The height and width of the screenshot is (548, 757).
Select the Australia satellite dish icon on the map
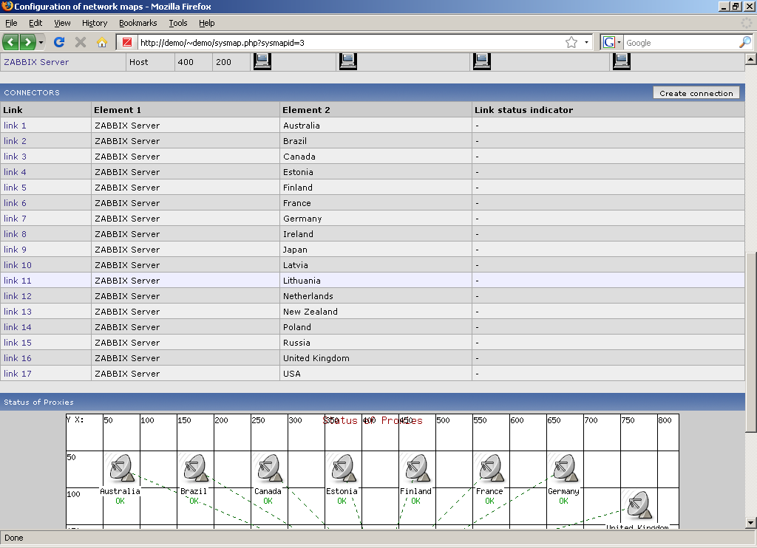click(x=120, y=468)
